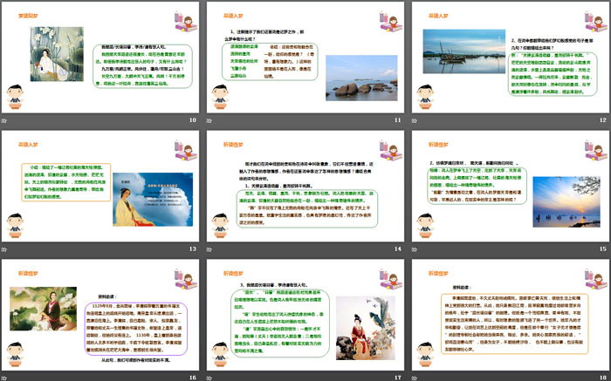611x381 pixels.
Task: Click the animation star beneath slide 13
Action: pos(6,248)
